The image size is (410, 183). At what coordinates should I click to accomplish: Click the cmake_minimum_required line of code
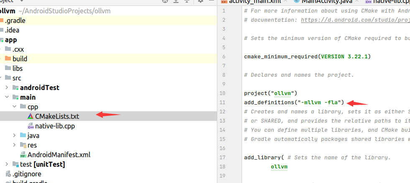pos(307,57)
